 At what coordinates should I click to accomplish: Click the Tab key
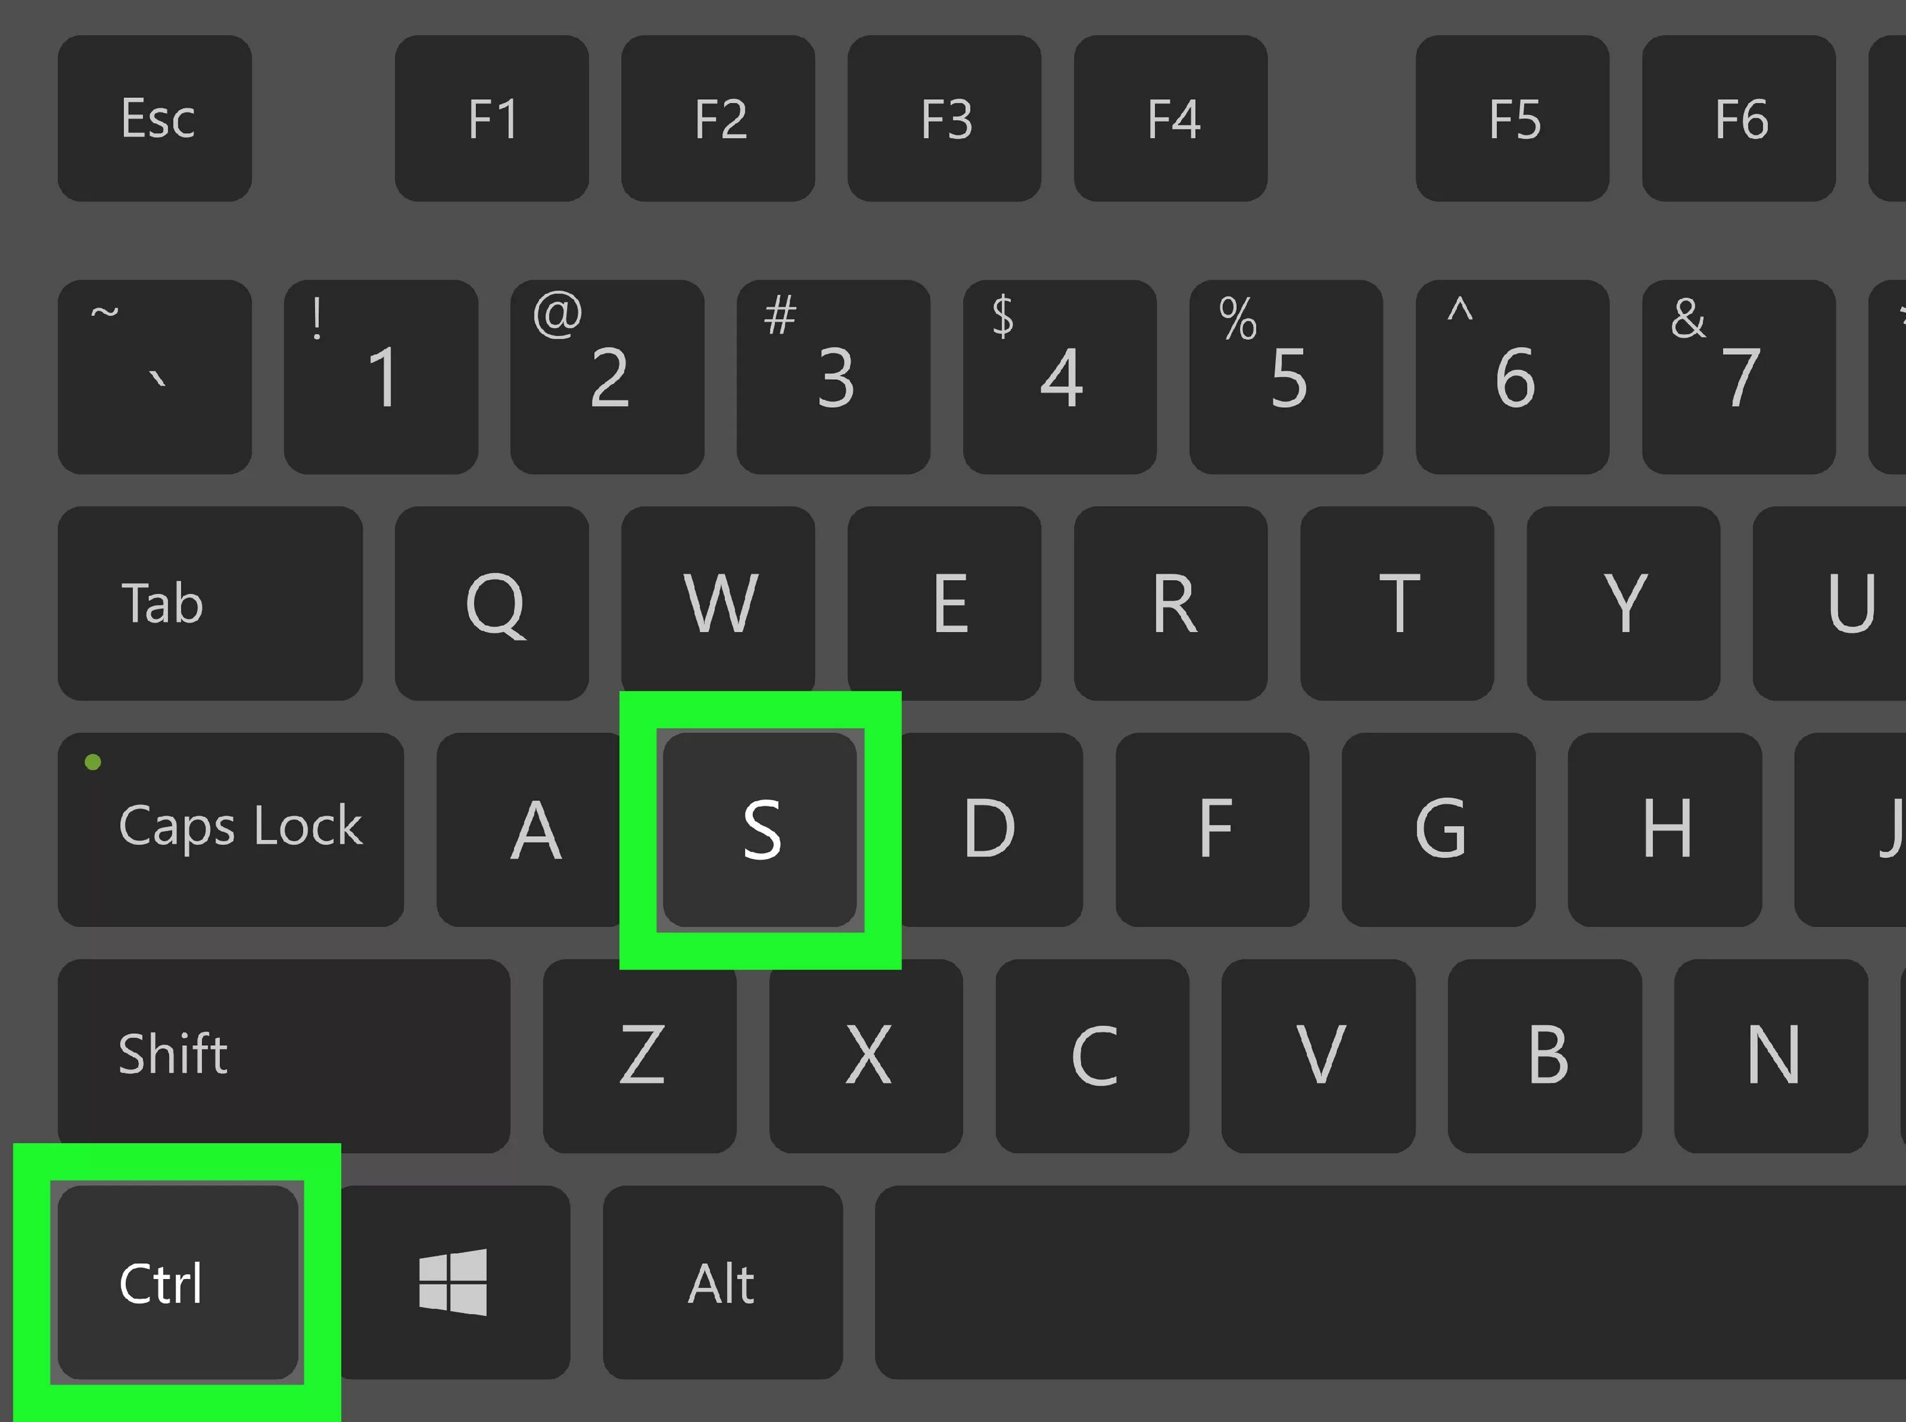(210, 604)
